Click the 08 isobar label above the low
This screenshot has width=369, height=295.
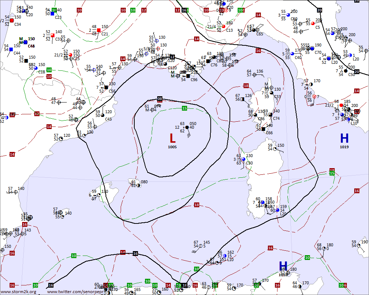[x=160, y=99]
